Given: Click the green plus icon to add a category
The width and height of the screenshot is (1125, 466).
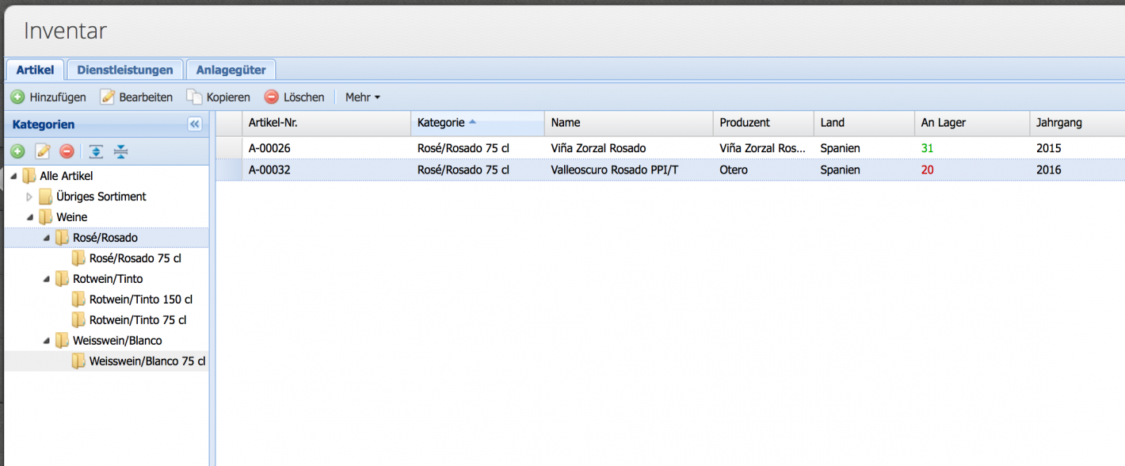Looking at the screenshot, I should (x=17, y=151).
